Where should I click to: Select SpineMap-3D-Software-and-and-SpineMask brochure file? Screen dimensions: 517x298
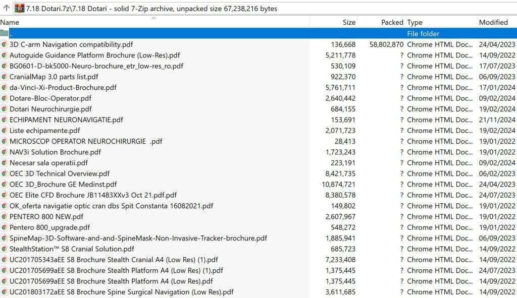click(x=138, y=238)
